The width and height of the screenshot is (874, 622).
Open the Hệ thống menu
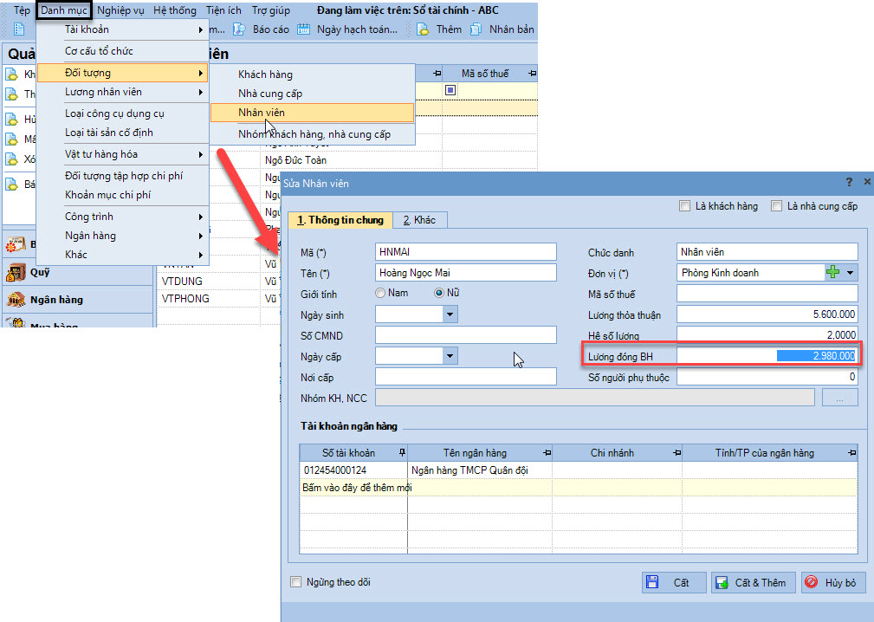[x=175, y=10]
